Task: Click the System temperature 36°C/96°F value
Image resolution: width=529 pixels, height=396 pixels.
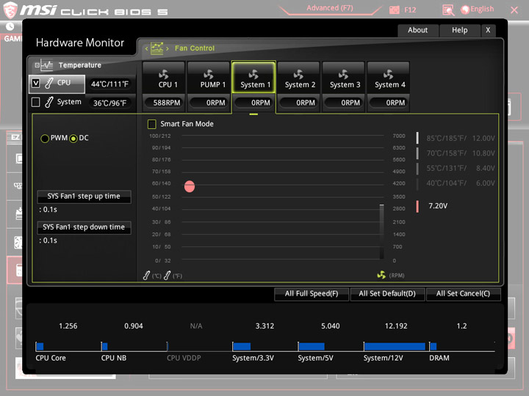Action: click(x=109, y=103)
